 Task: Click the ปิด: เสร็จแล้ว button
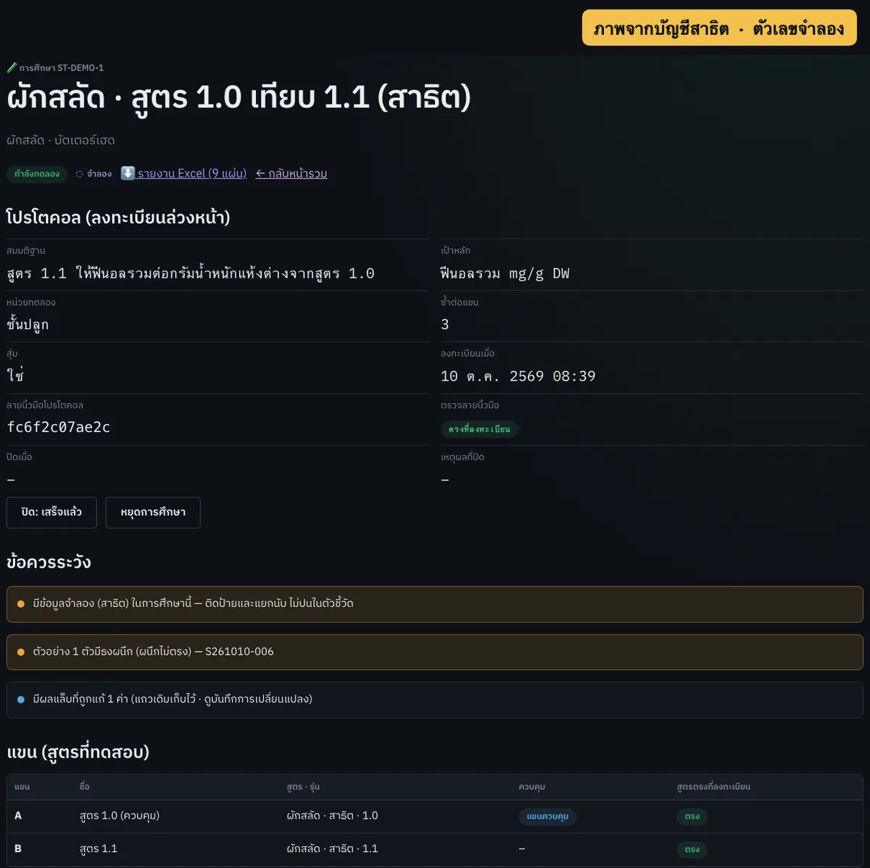(x=51, y=513)
